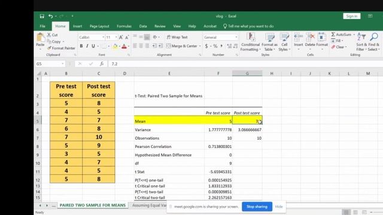Viewport: 383px width, 215px height.
Task: Click the Name Box showing G5
Action: click(50, 64)
